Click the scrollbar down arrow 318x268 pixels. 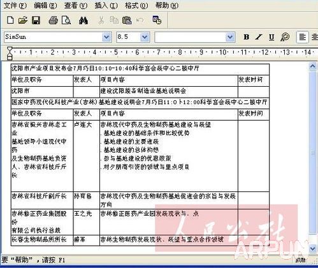(x=312, y=248)
